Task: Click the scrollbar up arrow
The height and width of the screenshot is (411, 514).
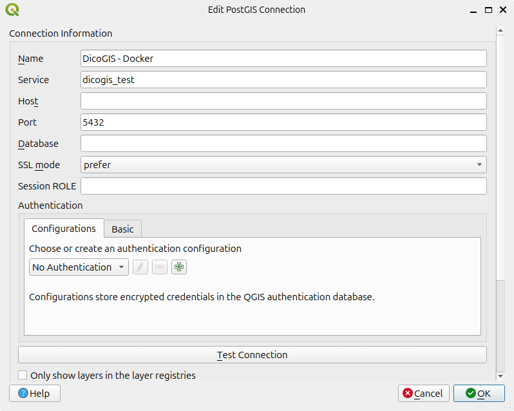Action: point(500,31)
